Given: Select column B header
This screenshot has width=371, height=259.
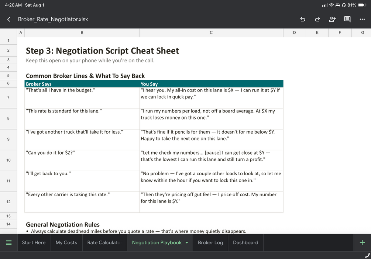Looking at the screenshot, I should click(82, 32).
